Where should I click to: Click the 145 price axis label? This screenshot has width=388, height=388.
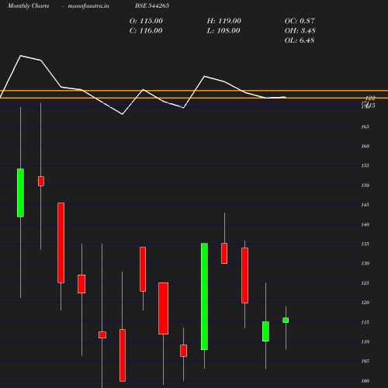tap(365, 205)
